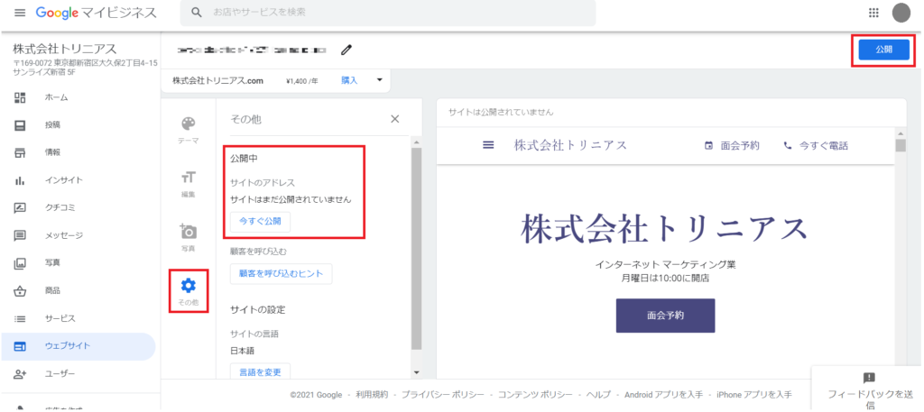
Task: Click the ユーザー add-person icon
Action: [x=20, y=374]
